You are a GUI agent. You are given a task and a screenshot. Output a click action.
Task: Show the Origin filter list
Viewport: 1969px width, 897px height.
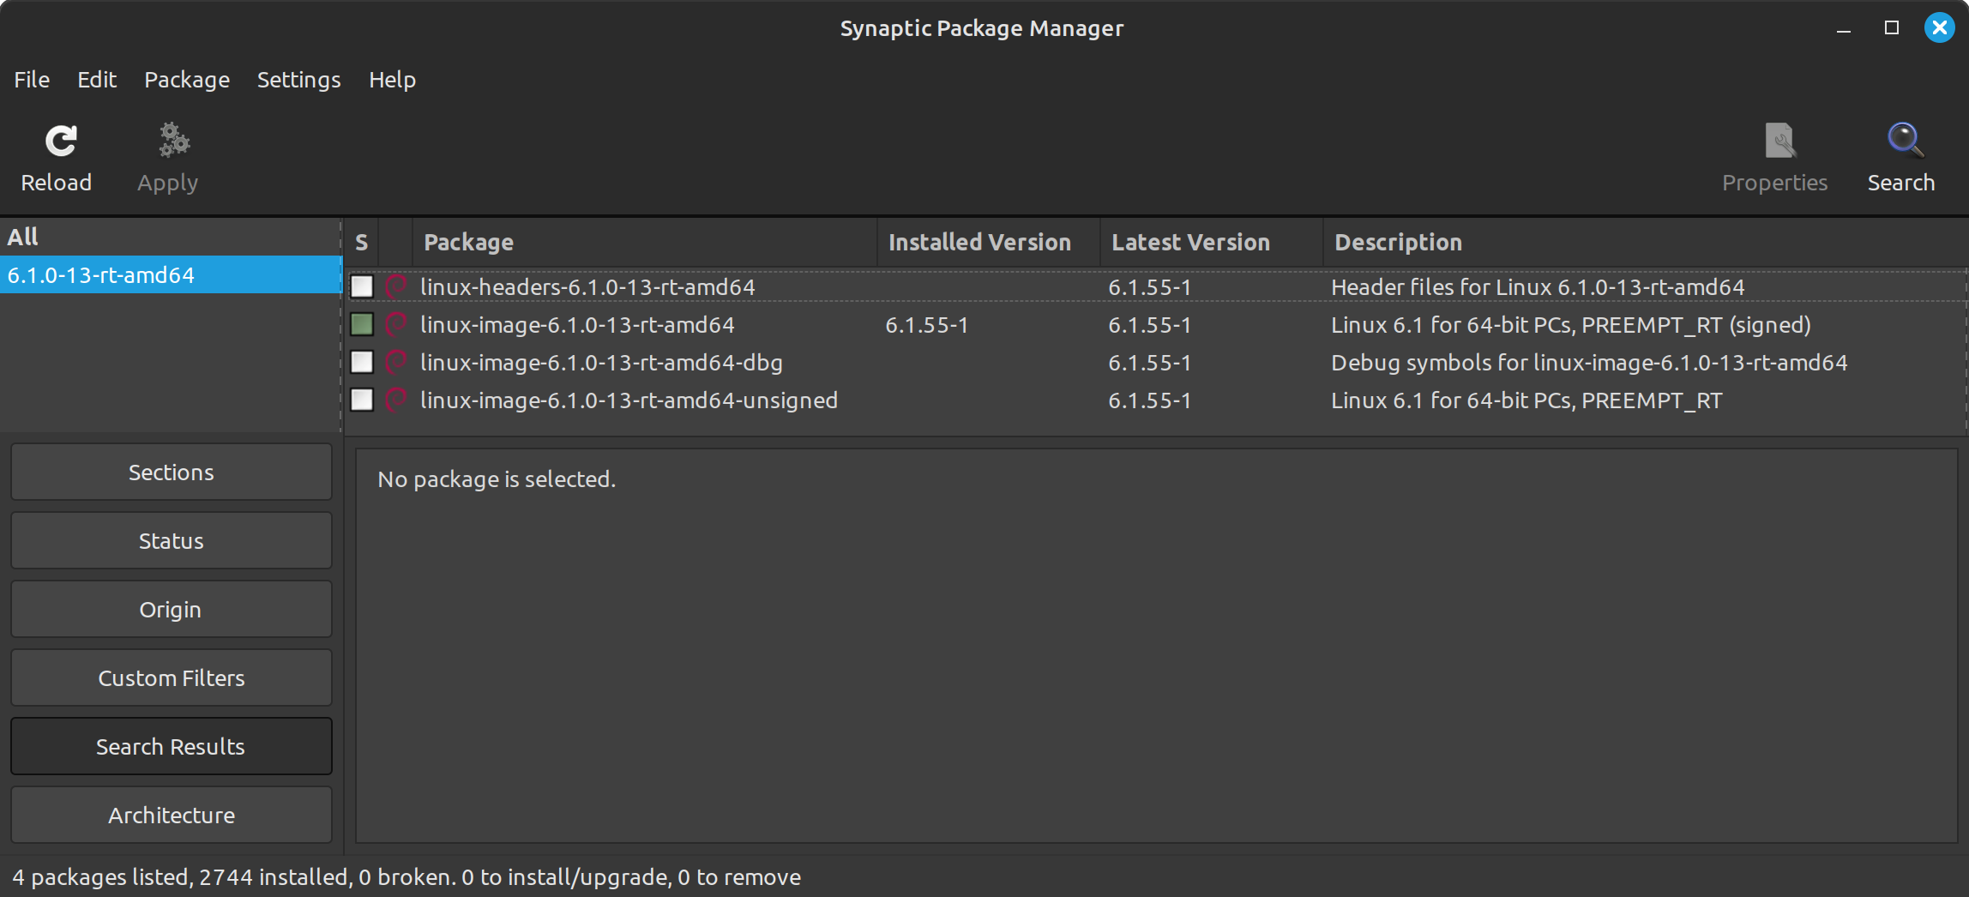tap(172, 609)
